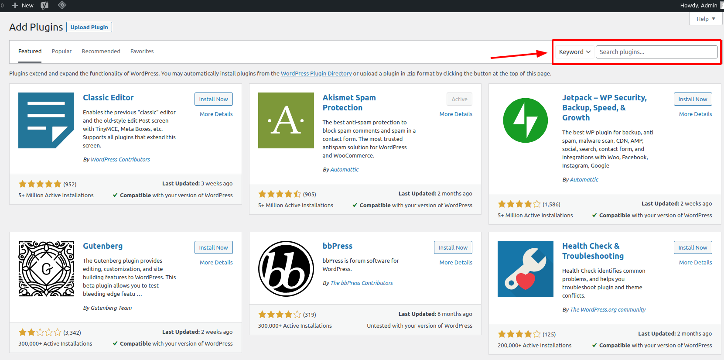Open the Gutenberg title link
Viewport: 724px width, 360px height.
tap(103, 246)
